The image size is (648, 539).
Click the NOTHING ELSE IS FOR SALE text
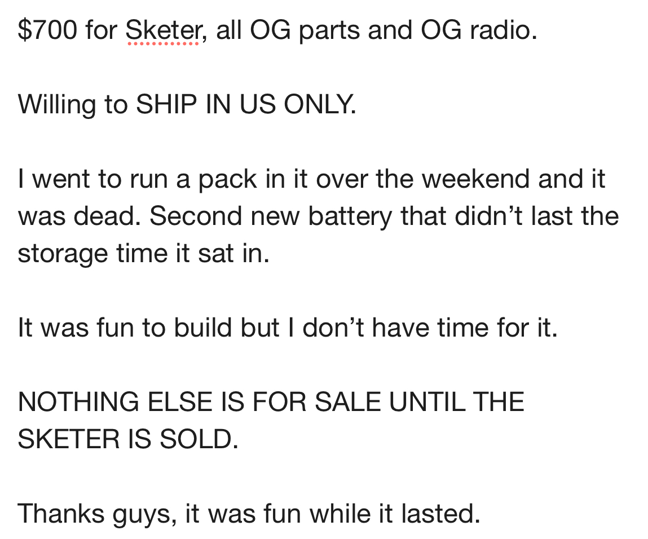pyautogui.click(x=199, y=402)
